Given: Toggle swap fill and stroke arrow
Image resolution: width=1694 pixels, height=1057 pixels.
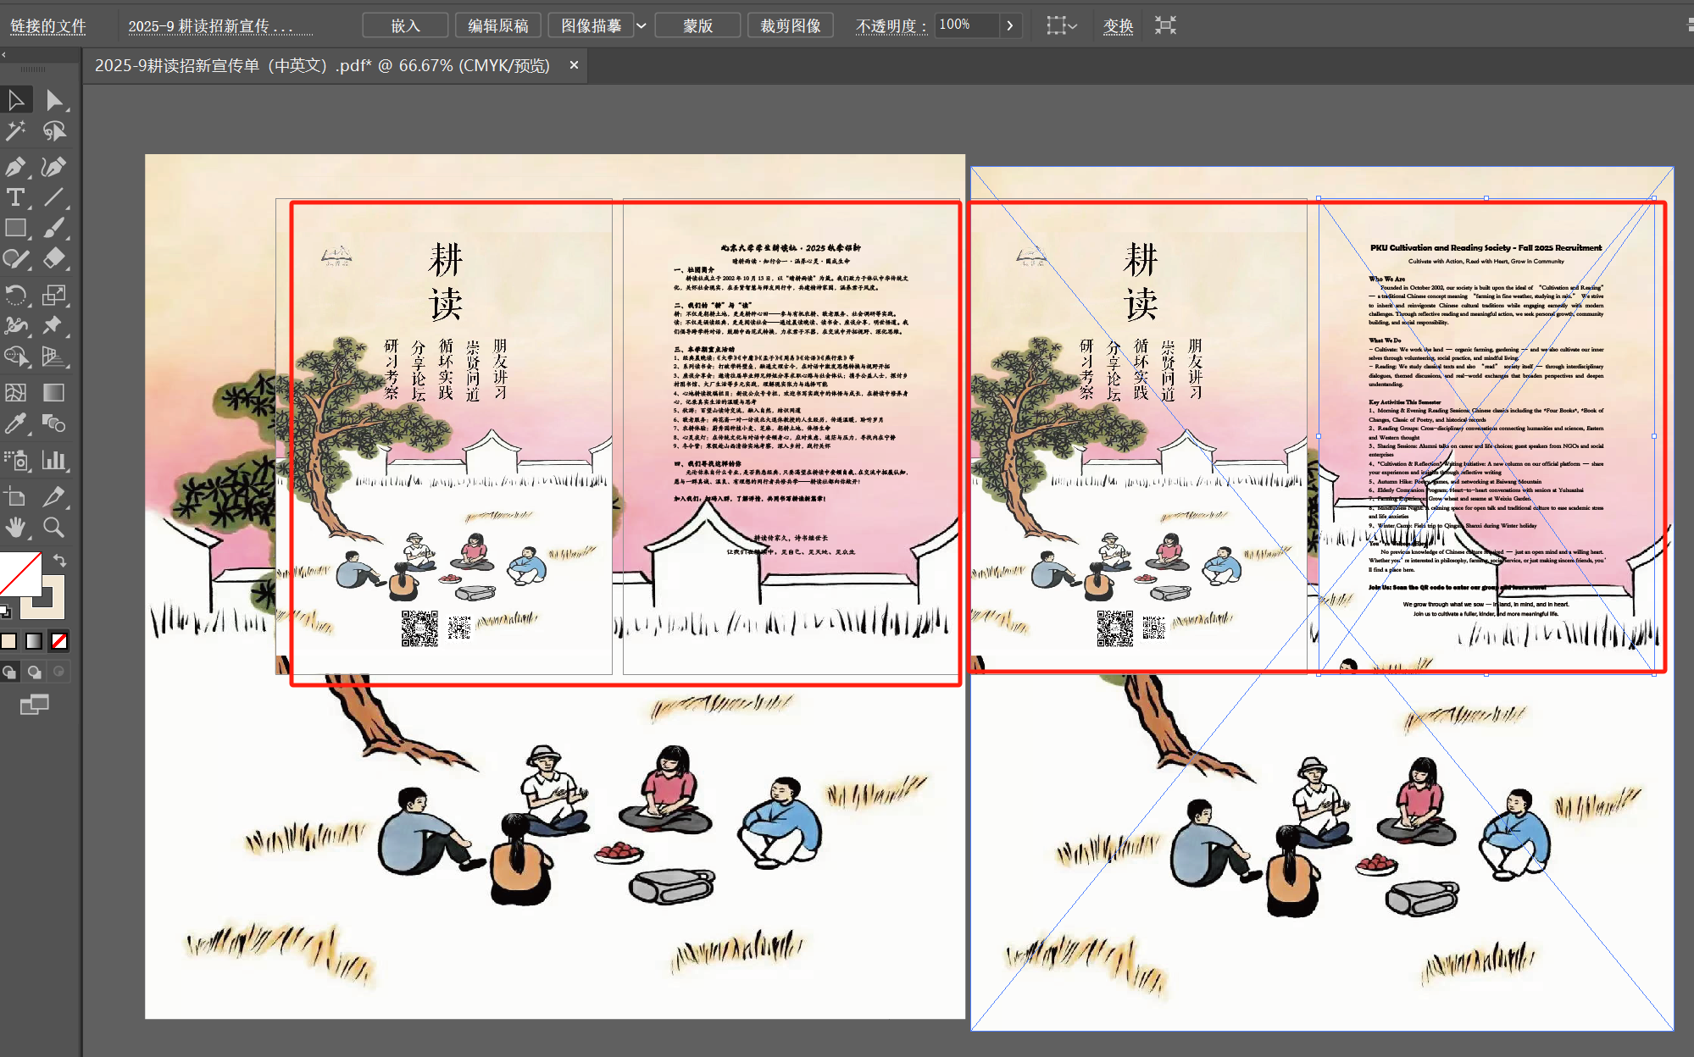Looking at the screenshot, I should (x=59, y=560).
